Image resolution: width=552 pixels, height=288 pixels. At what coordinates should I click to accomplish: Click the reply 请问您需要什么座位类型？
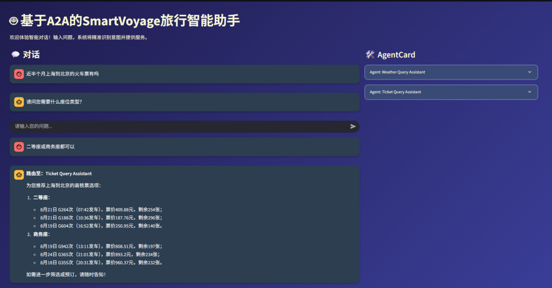point(54,102)
